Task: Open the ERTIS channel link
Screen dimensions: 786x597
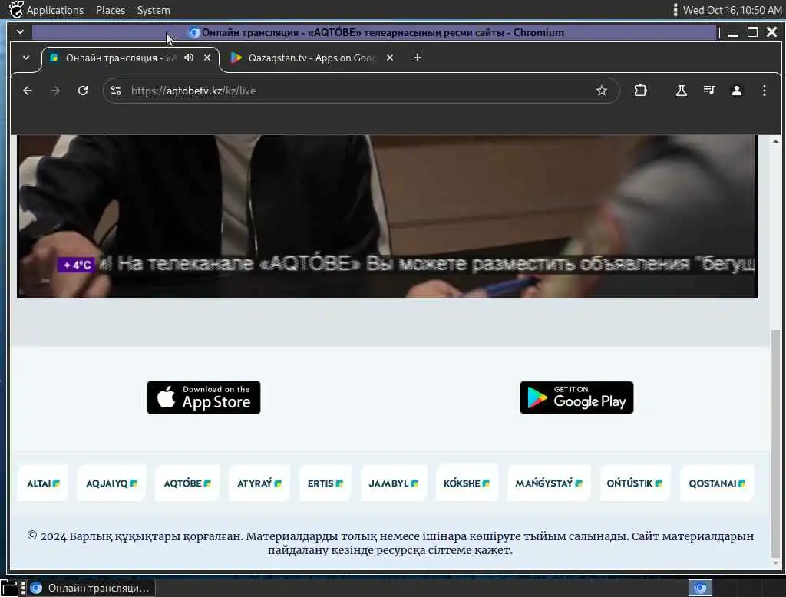Action: (325, 483)
